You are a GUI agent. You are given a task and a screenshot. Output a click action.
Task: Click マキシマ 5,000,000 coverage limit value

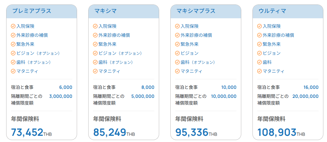point(143,96)
